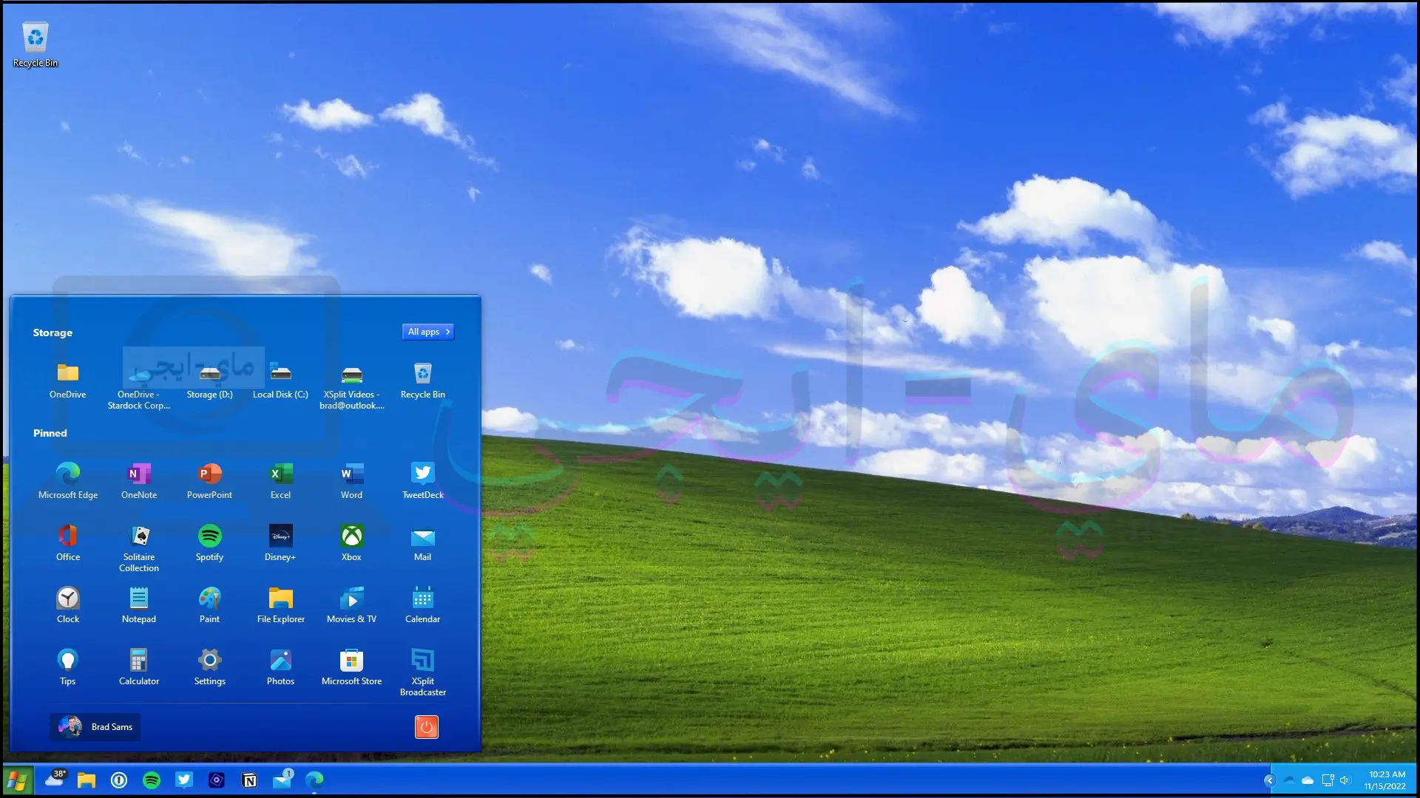1420x798 pixels.
Task: Expand Pinned section header
Action: pyautogui.click(x=51, y=432)
